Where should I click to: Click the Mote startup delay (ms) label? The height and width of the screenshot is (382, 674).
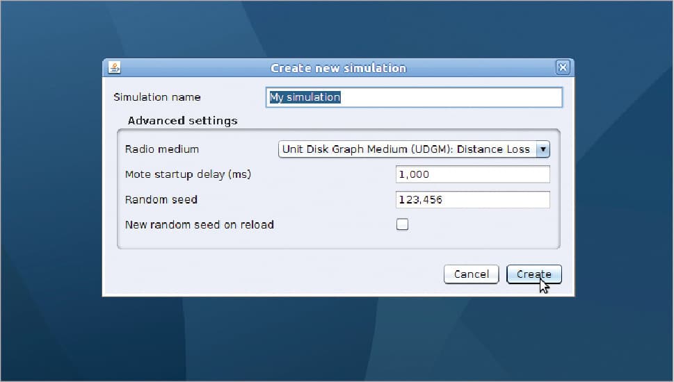(x=188, y=174)
